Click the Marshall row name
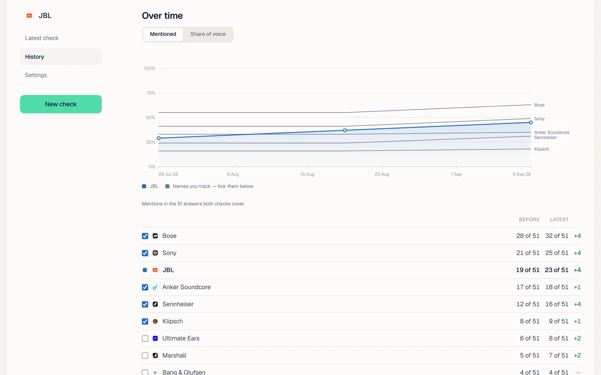Screen dimensions: 601x375 coord(174,356)
